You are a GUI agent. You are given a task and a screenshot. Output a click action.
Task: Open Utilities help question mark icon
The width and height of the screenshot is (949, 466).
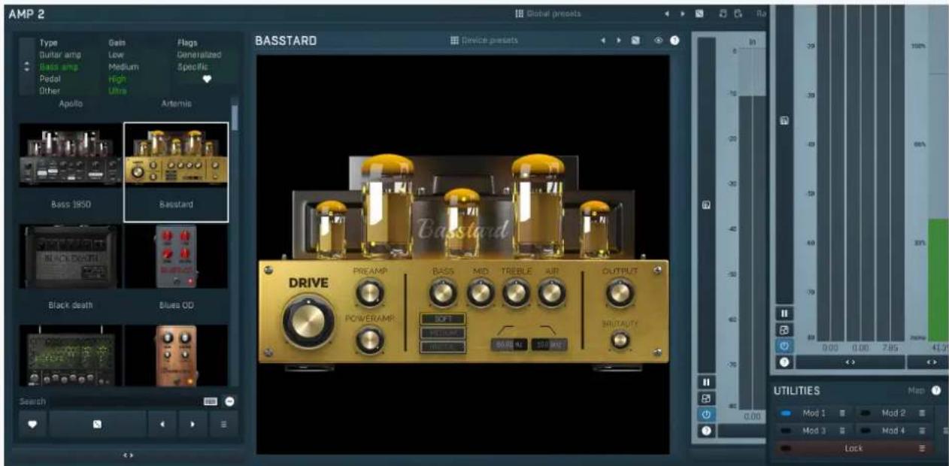pyautogui.click(x=936, y=391)
